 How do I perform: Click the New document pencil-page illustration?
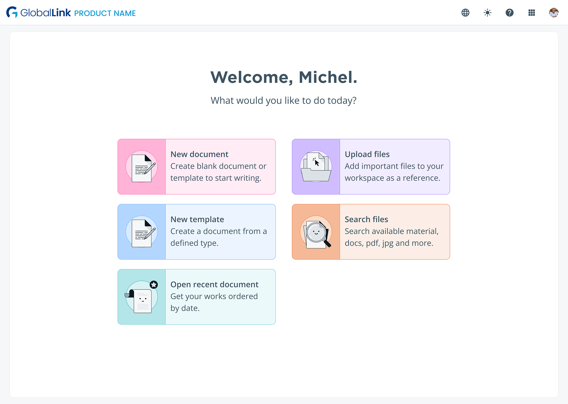pos(142,167)
